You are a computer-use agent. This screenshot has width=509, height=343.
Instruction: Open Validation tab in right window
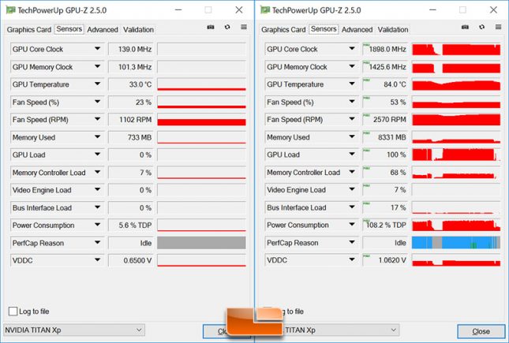(x=393, y=29)
